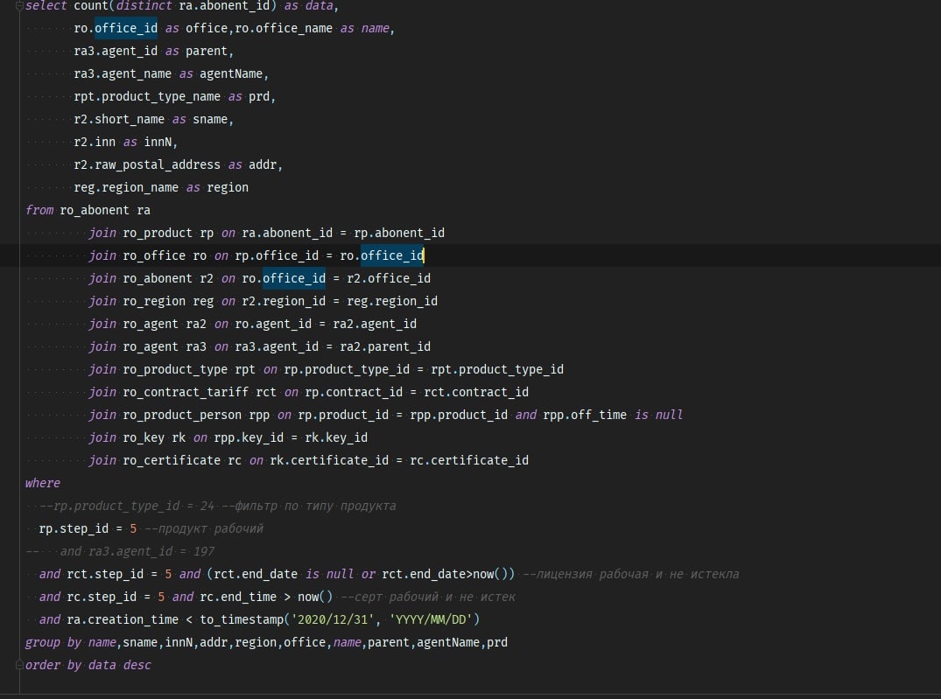Click 'ro_key' table name in the join line
Image resolution: width=941 pixels, height=699 pixels.
[144, 438]
